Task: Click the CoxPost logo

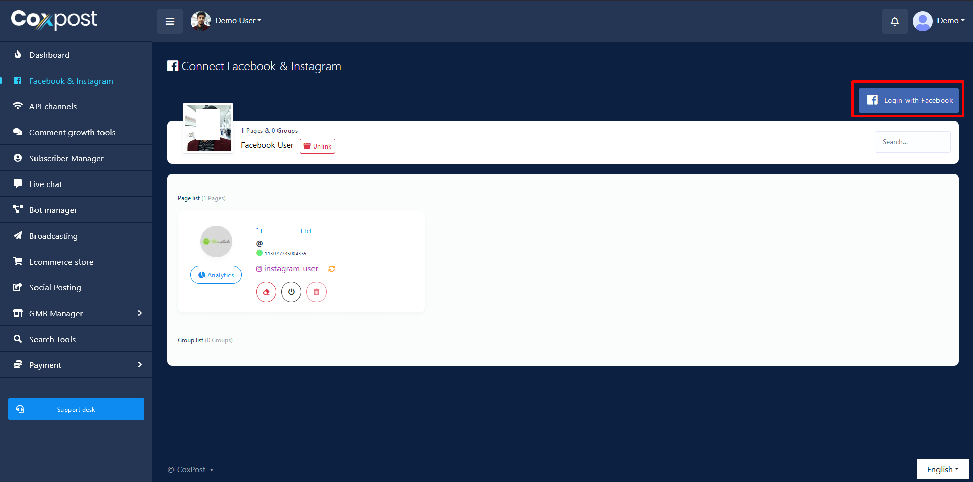Action: coord(54,20)
